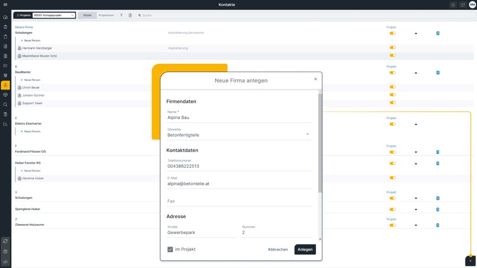Viewport: 477px width, 268px height.
Task: Click the sync refresh icon in sidebar
Action: pyautogui.click(x=5, y=241)
